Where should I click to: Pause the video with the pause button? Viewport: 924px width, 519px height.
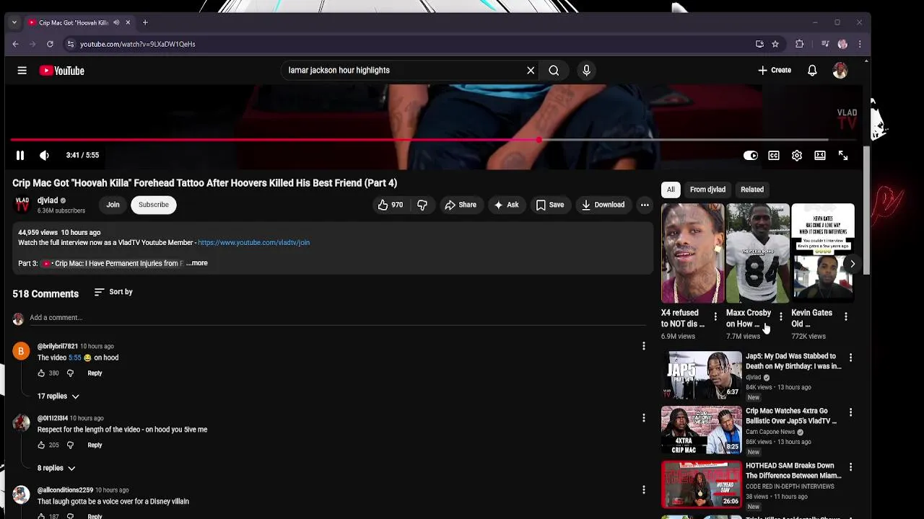tap(20, 156)
